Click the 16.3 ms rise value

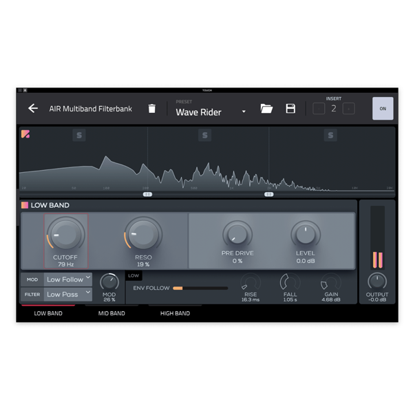click(x=251, y=299)
